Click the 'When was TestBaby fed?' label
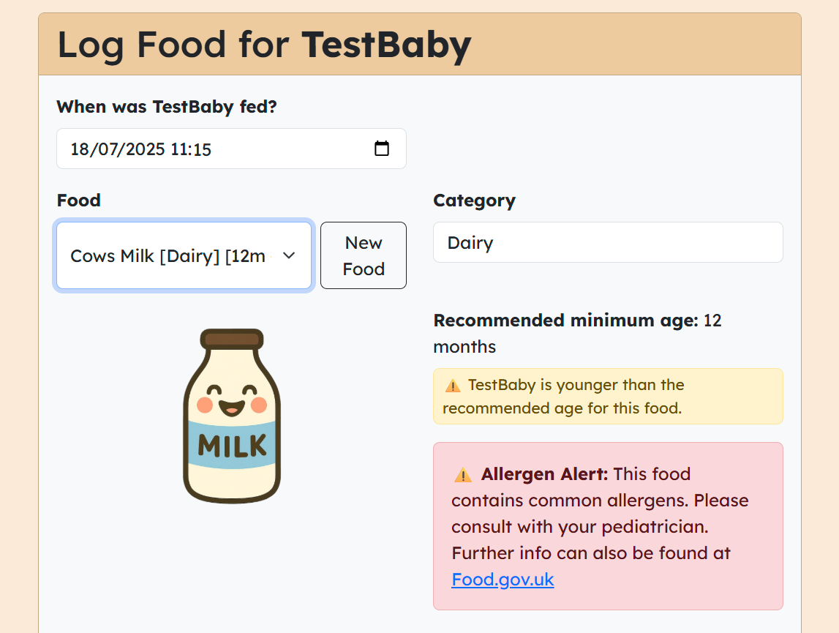Image resolution: width=839 pixels, height=633 pixels. pyautogui.click(x=166, y=107)
